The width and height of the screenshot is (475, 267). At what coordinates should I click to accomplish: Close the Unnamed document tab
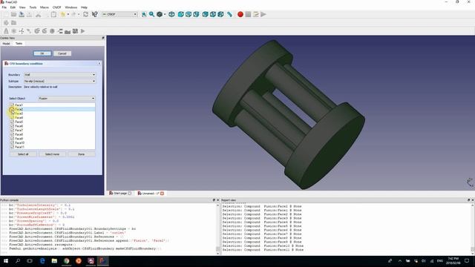click(x=162, y=193)
